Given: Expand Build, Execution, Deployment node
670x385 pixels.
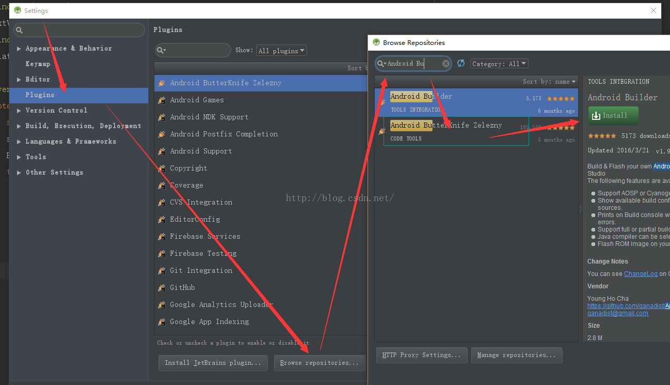Looking at the screenshot, I should [x=19, y=126].
